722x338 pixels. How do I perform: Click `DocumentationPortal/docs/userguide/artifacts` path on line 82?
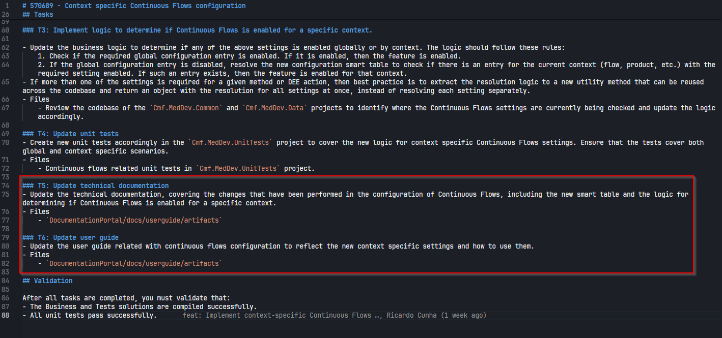click(x=134, y=263)
